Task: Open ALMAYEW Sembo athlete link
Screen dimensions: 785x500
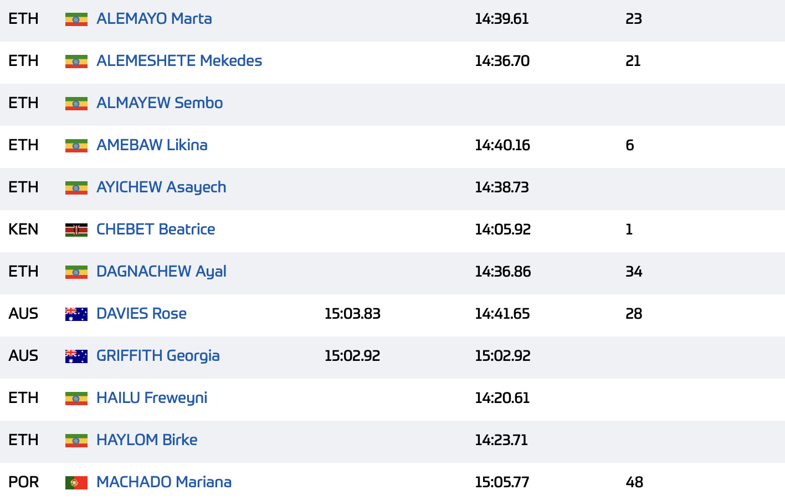Action: click(x=160, y=103)
